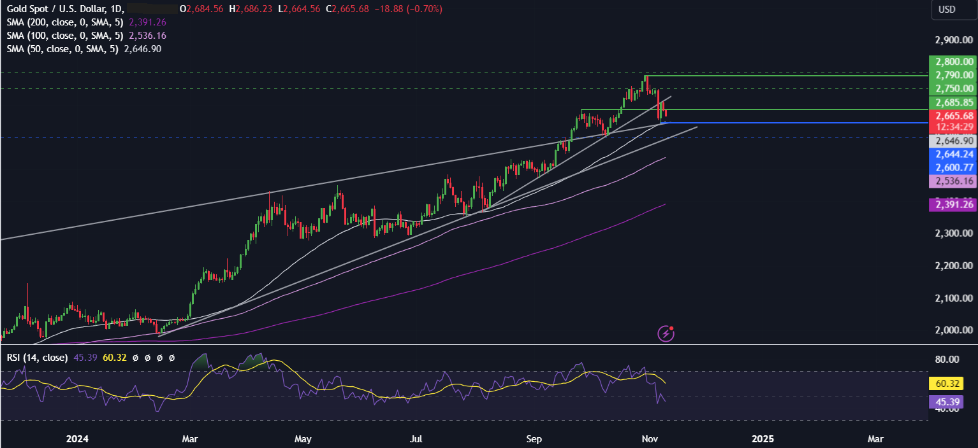The width and height of the screenshot is (978, 448).
Task: Click the RSI (14, close) legend
Action: coord(36,358)
